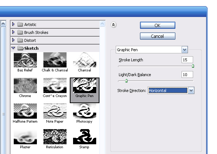Pick the Charcoal filter thumbnail
This screenshot has height=154, width=217.
coord(85,60)
